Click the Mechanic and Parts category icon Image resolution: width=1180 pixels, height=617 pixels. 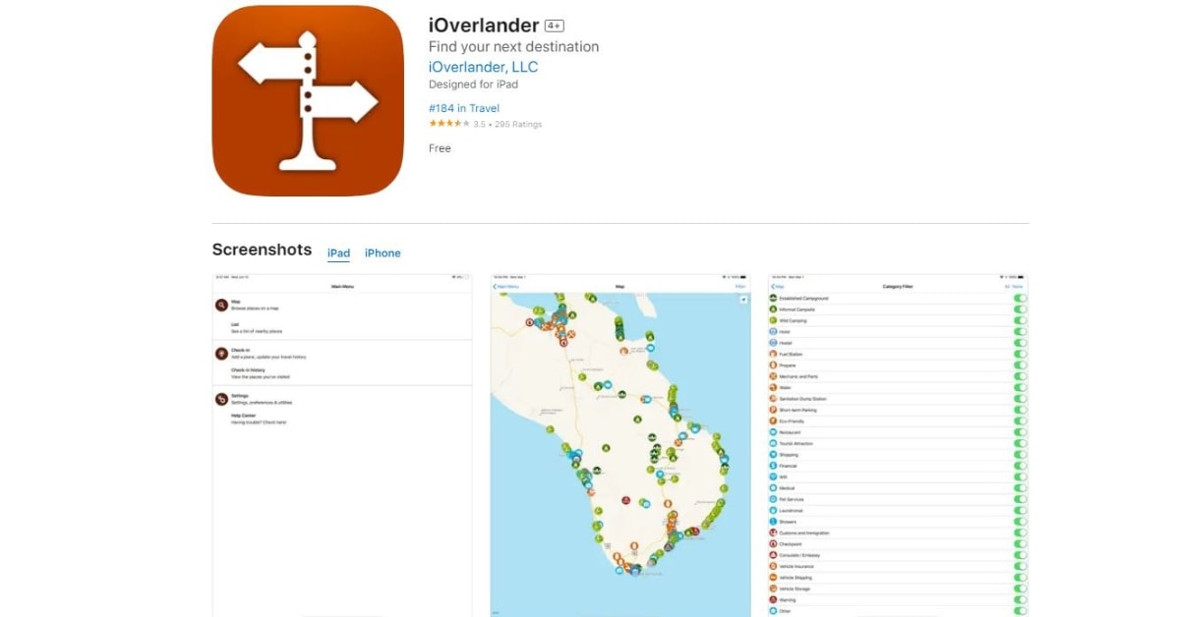pos(773,376)
